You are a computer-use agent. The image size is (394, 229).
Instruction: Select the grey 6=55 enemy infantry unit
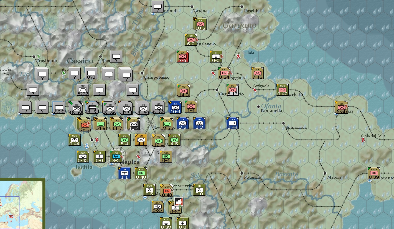tap(158, 107)
